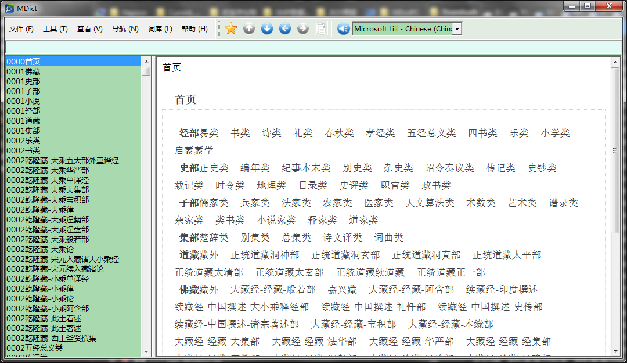Open the 文件 (F) menu
Viewport: 627px width, 363px height.
(x=21, y=29)
